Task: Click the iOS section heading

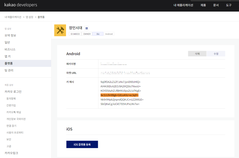Action: point(69,129)
